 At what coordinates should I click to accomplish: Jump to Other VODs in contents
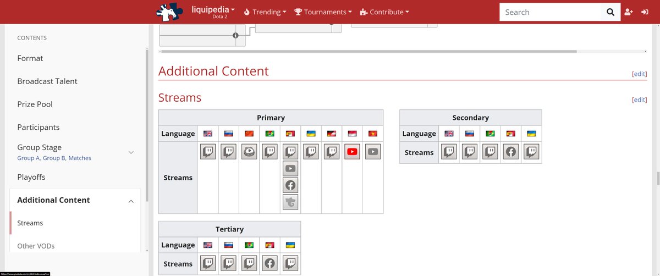click(36, 246)
